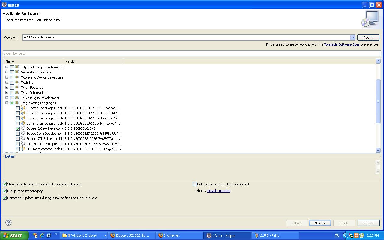Click the help question mark icon
This screenshot has width=384, height=240.
coord(8,223)
